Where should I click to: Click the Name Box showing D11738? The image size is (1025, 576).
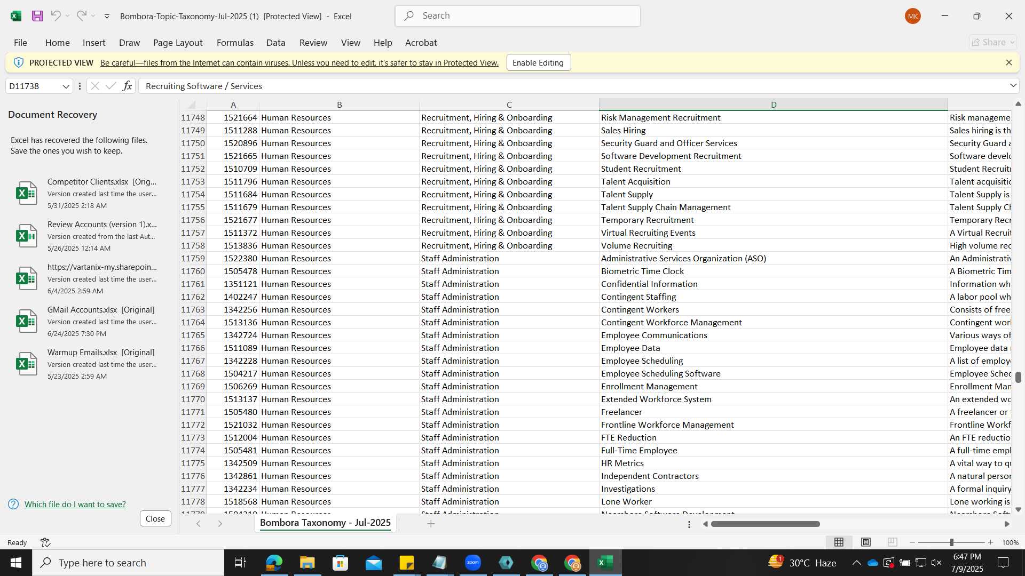coord(34,86)
